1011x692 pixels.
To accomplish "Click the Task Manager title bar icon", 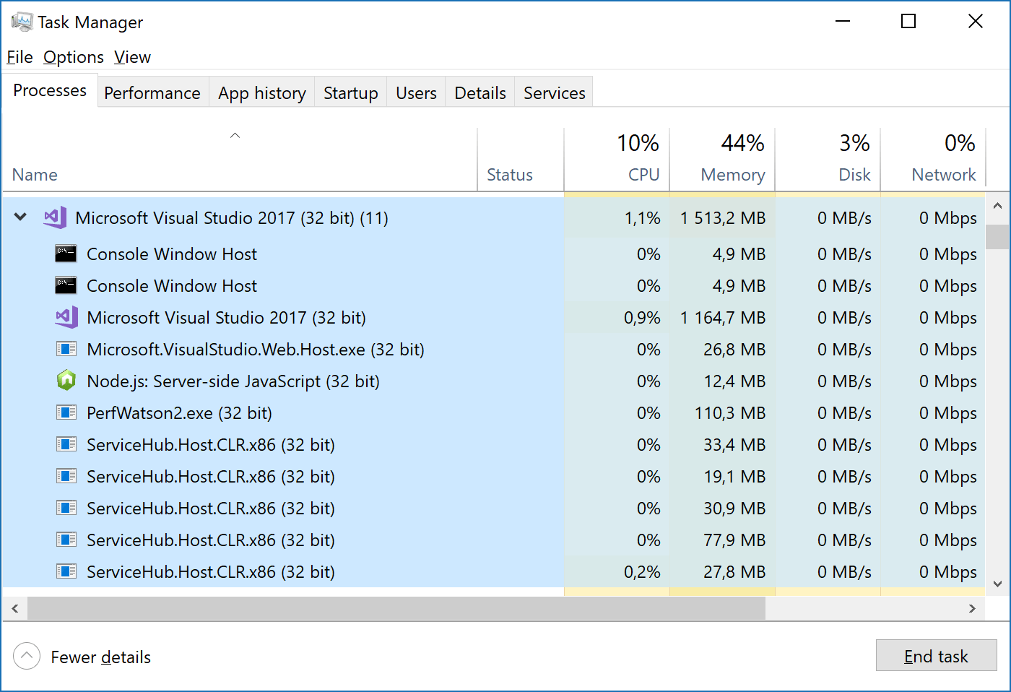I will (x=22, y=22).
